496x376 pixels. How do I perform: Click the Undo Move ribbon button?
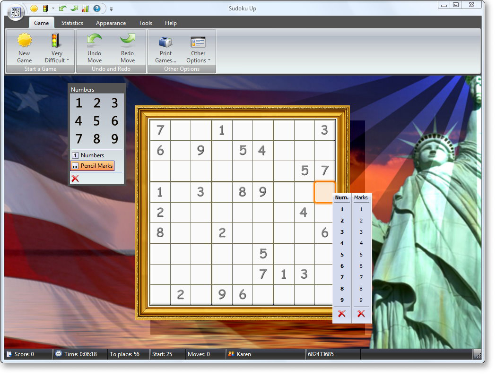click(94, 48)
